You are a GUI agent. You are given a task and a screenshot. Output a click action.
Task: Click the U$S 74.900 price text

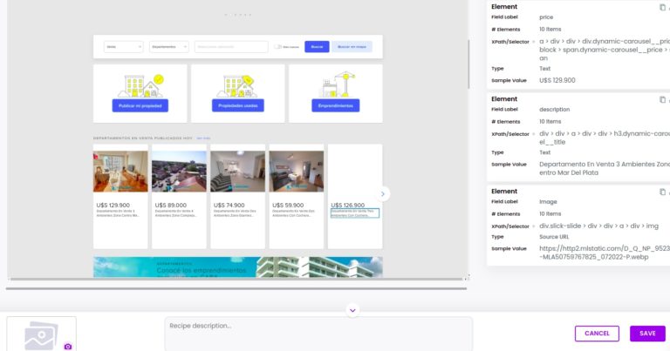pos(229,206)
